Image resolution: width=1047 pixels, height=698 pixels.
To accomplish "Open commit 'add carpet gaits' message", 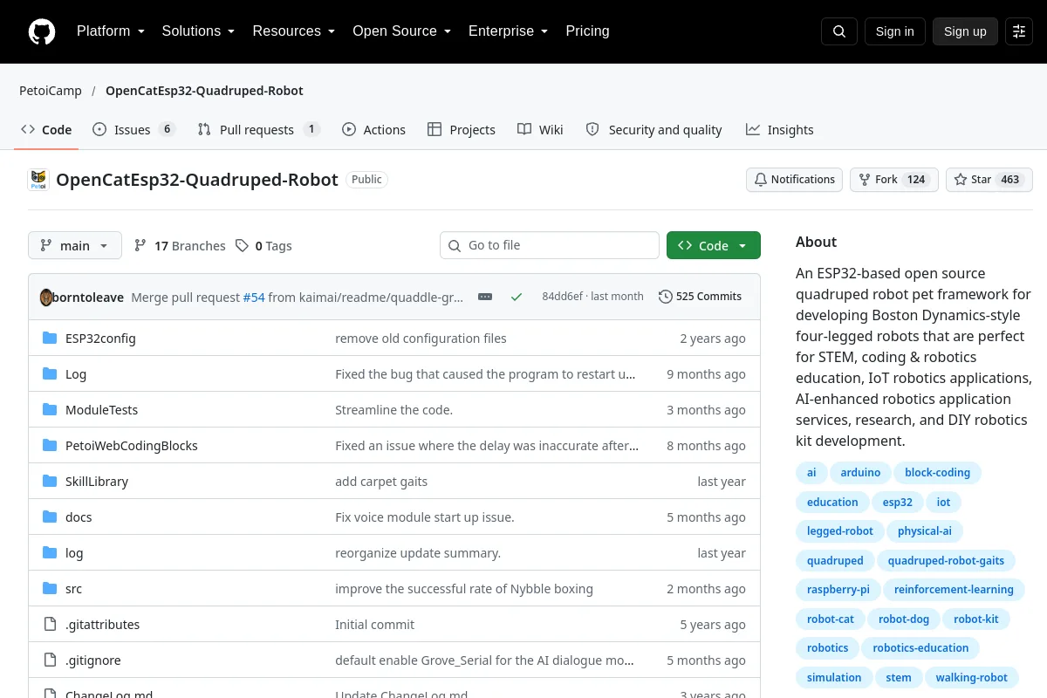I will pos(381,481).
